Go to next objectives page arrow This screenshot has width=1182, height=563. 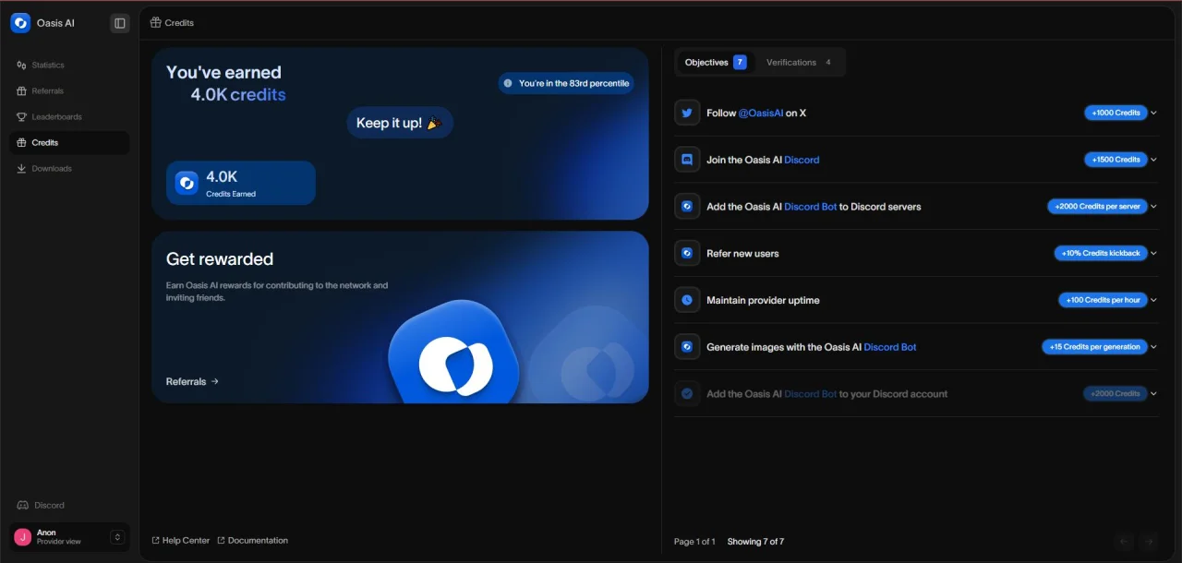1149,542
